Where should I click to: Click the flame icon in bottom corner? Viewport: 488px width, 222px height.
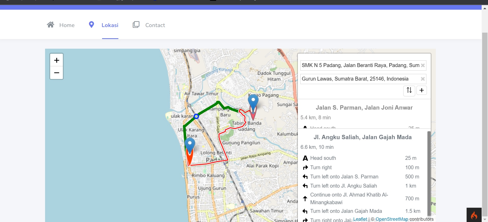(474, 215)
